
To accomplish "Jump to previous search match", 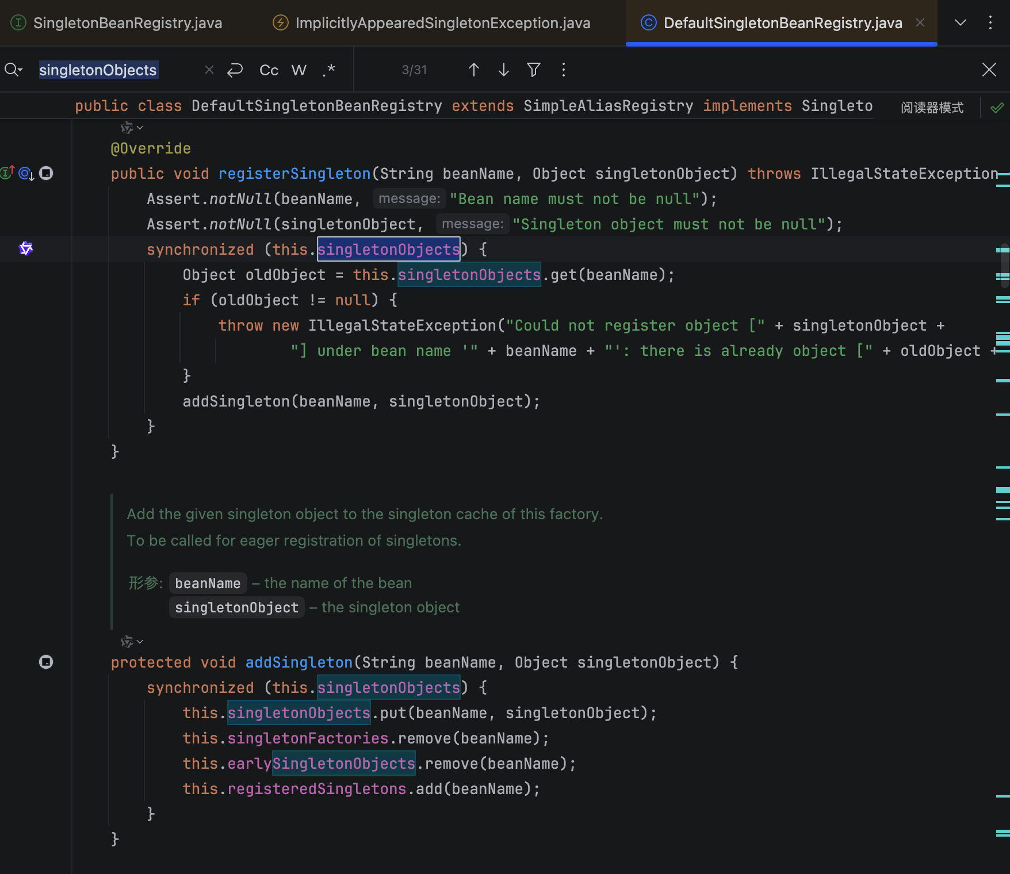I will point(473,70).
